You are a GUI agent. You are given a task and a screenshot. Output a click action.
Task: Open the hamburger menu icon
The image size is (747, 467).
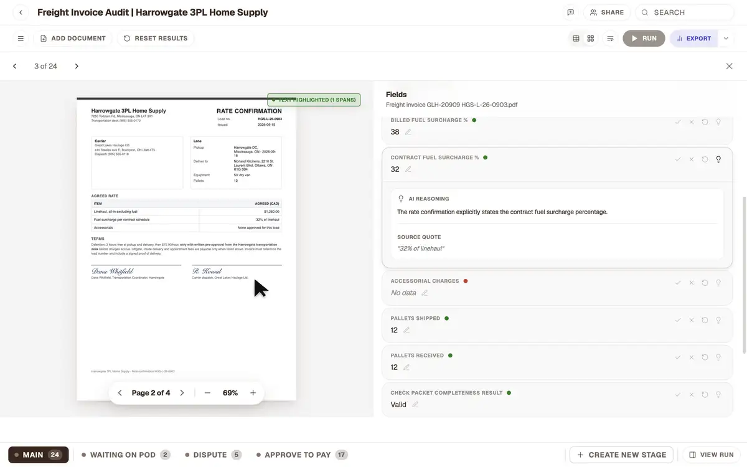pos(21,39)
